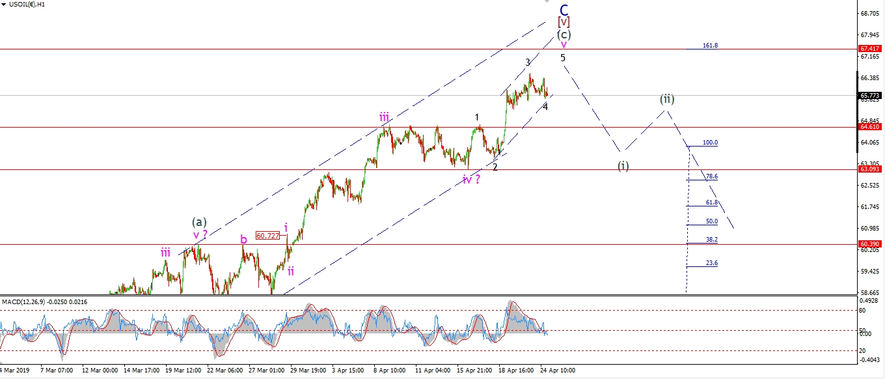Screen dimensions: 885x379
Task: Select the projected (ii) wave label
Action: click(x=667, y=99)
